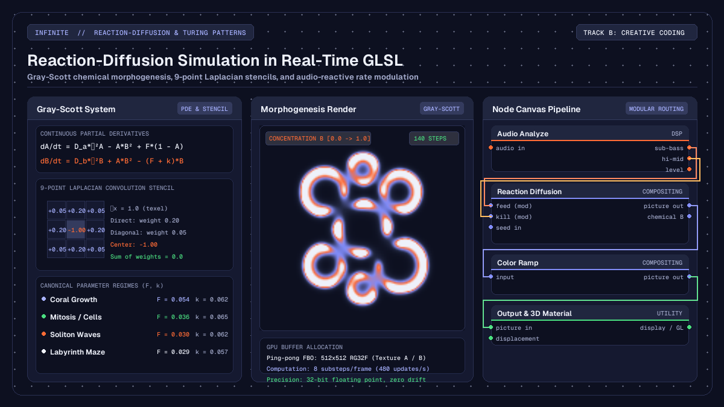Click the Infinite Reaction-Diffusion breadcrumb badge
The width and height of the screenshot is (724, 407).
pos(141,33)
